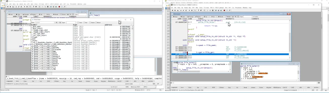Click red bug icon in right TRACE32 toolbar
This screenshot has height=93, width=329.
(224, 10)
